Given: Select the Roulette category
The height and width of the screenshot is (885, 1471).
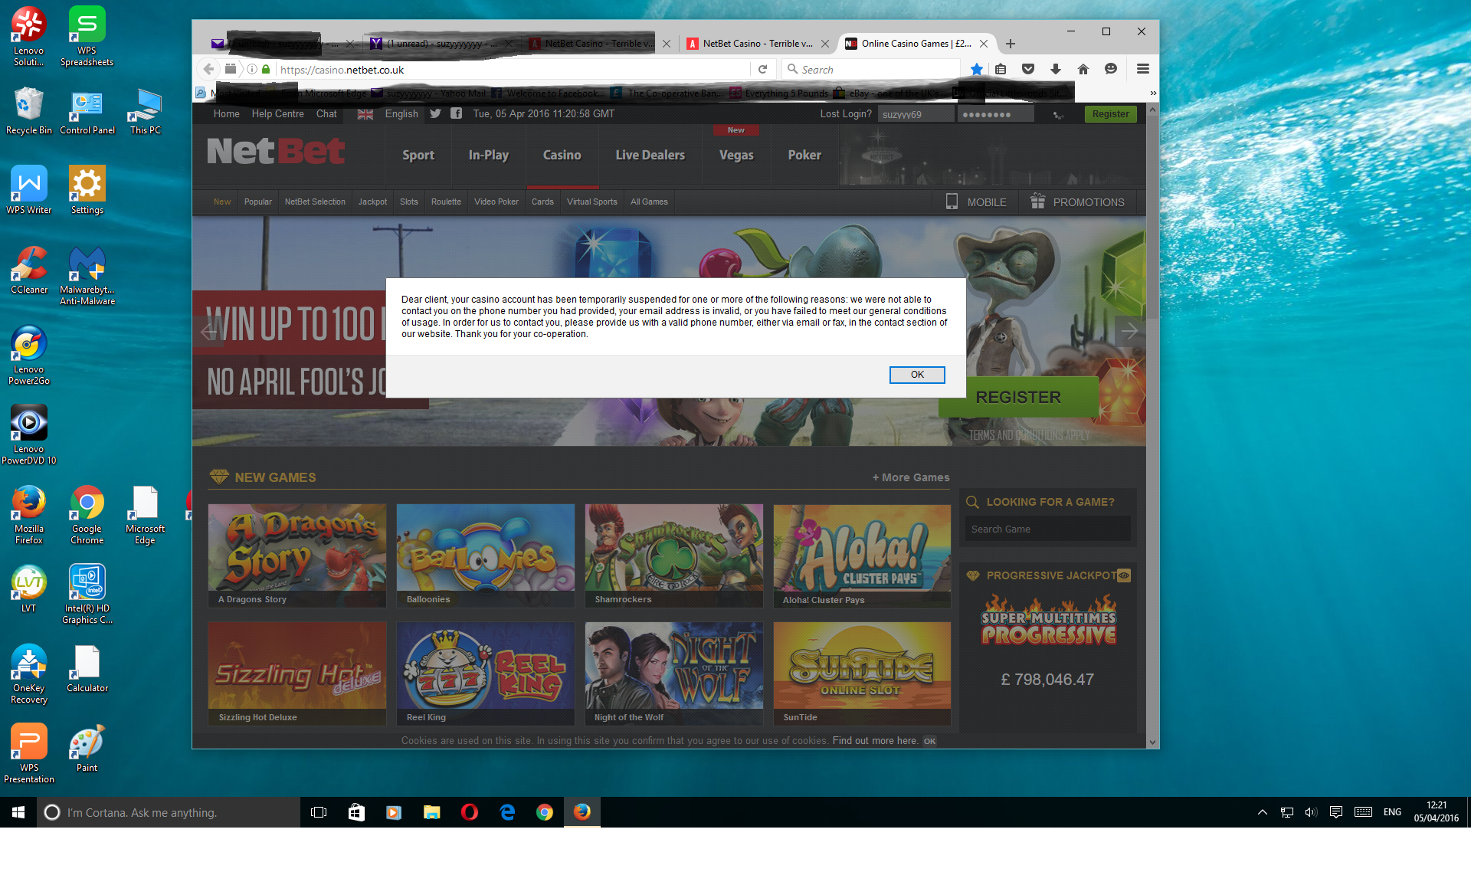Looking at the screenshot, I should [x=446, y=202].
